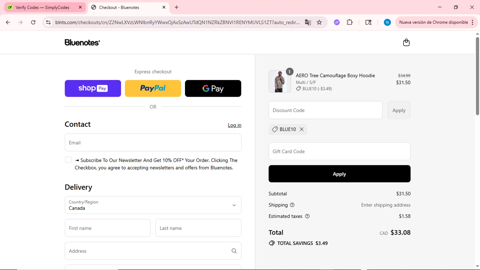Screen dimensions: 480x270
Task: Focus the Discount Code field
Action: (x=325, y=110)
